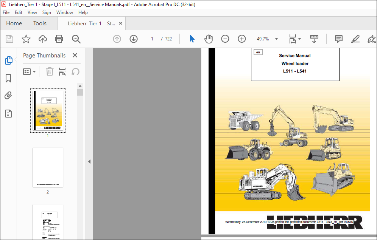Go to previous page arrow
This screenshot has width=377, height=240.
point(117,39)
